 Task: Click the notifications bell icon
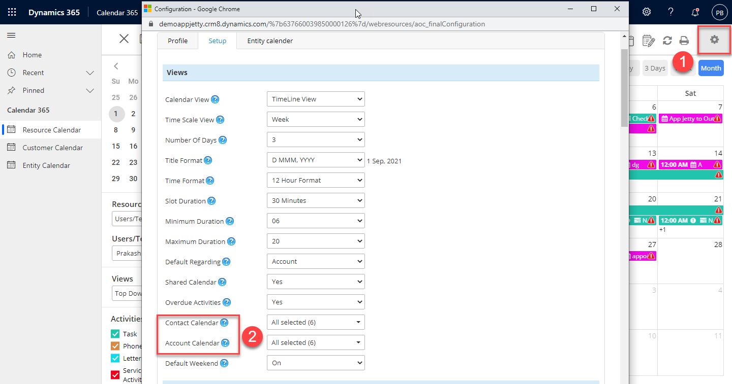(695, 12)
